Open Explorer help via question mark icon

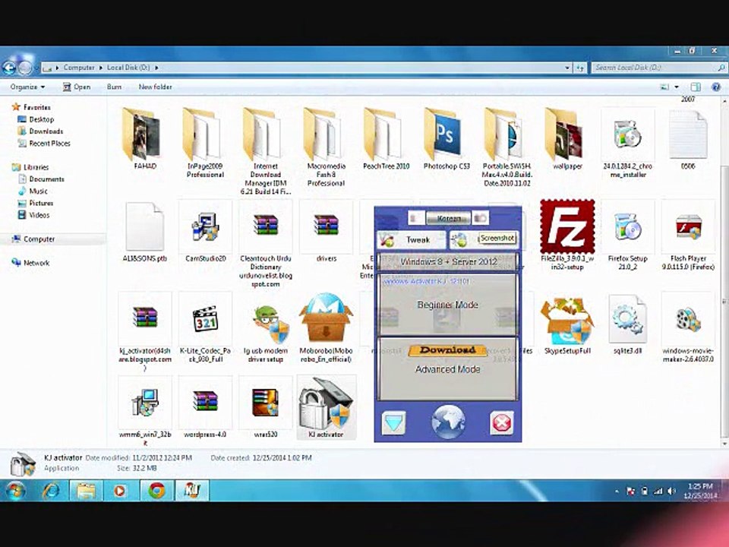[716, 87]
